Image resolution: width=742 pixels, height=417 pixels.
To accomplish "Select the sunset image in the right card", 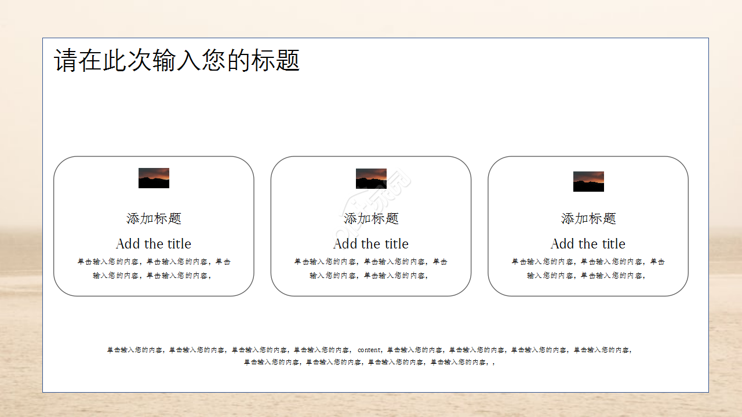I will click(588, 181).
